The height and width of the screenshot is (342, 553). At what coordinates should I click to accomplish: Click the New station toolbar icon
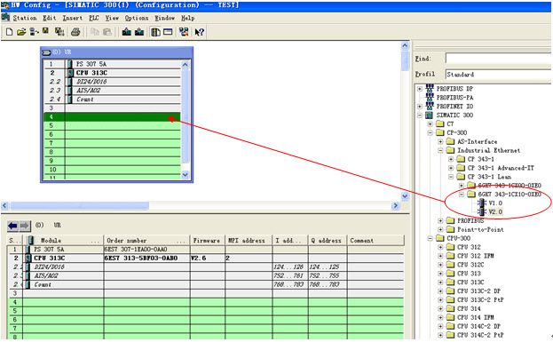pos(10,32)
